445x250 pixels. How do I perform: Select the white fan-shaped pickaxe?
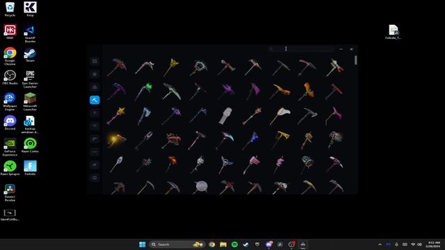[x=280, y=116]
